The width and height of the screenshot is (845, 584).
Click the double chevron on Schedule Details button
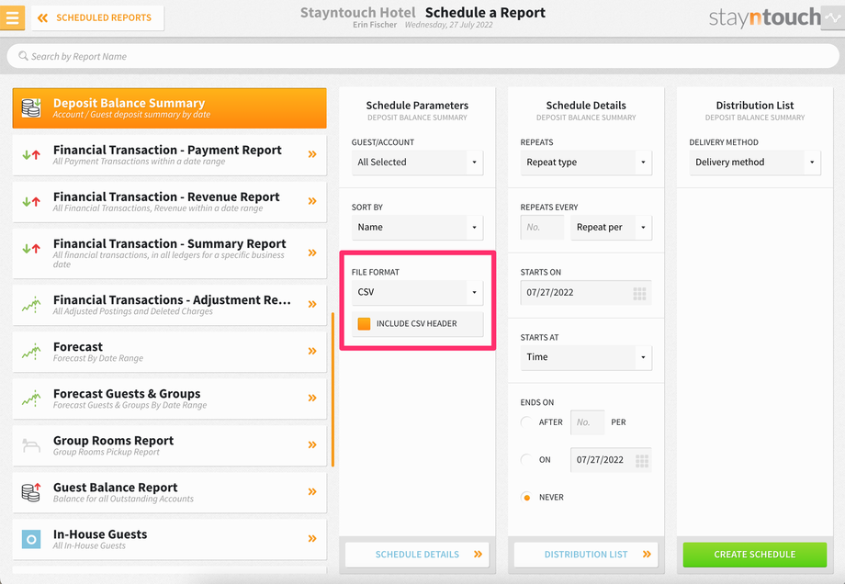pos(478,554)
